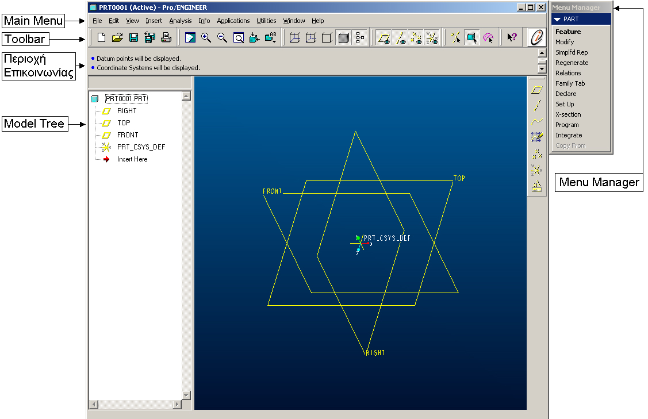The height and width of the screenshot is (419, 648).
Task: Print the model using the printer icon
Action: (x=166, y=37)
